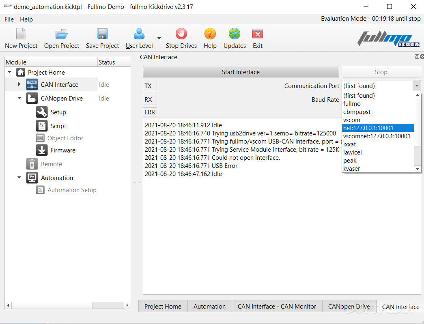
Task: Choose 'ebmpapst' in the port list
Action: 378,112
